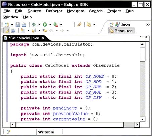This screenshot has height=136, width=152.
Task: Close the CalcModel.java editor tab
Action: point(43,38)
